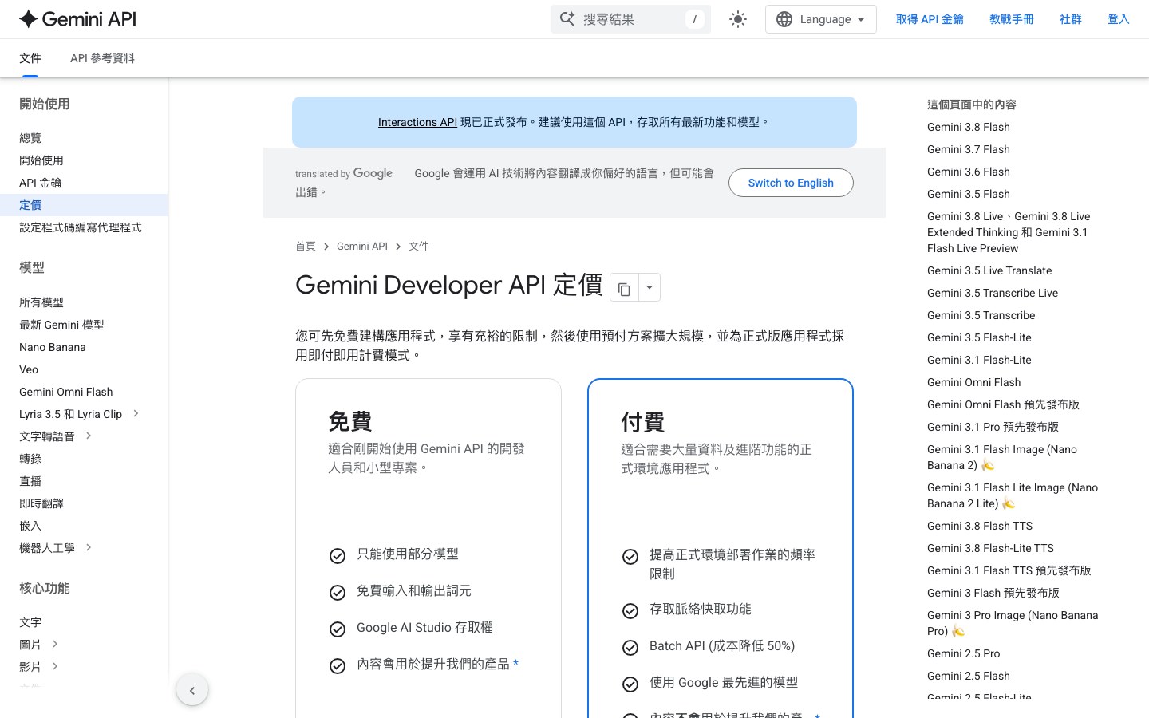Switch to the API 參考資料 tab
1149x718 pixels.
[102, 58]
